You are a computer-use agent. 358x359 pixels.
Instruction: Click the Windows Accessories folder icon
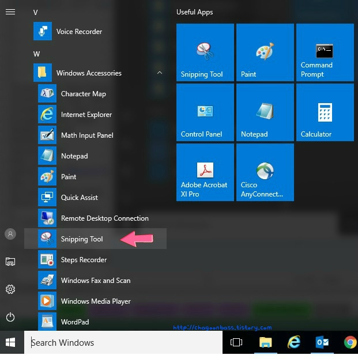pos(43,73)
